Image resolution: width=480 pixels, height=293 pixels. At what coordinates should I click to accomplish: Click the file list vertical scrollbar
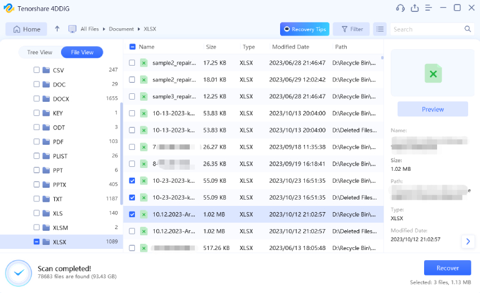(382, 58)
